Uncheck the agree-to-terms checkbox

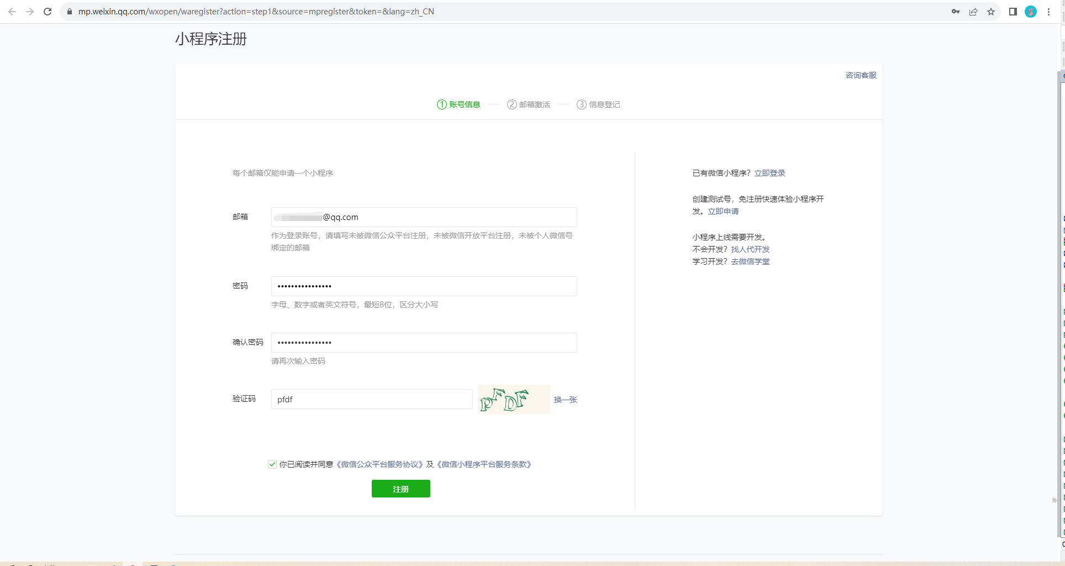pyautogui.click(x=272, y=464)
